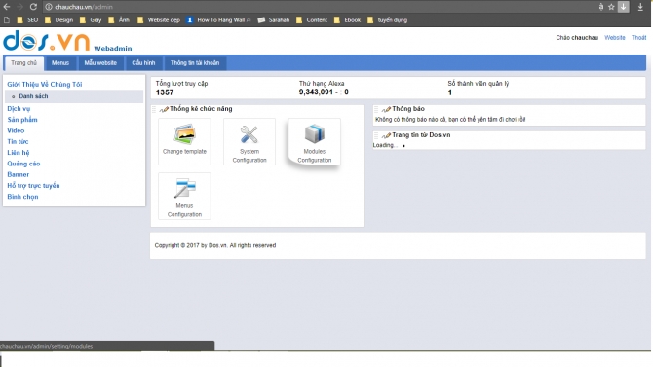
Task: Open Dịch vụ in the sidebar
Action: [x=19, y=109]
